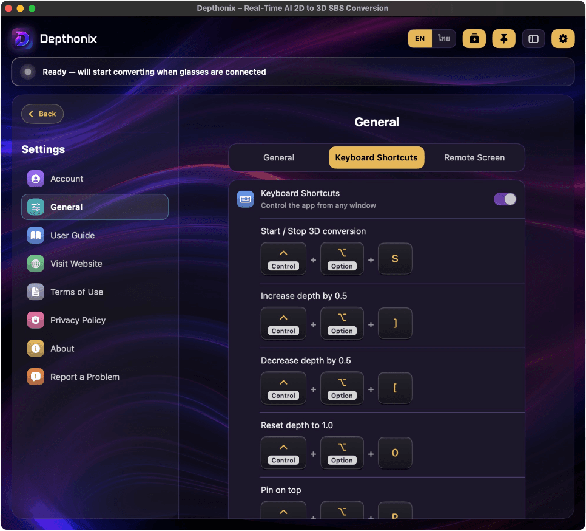The width and height of the screenshot is (586, 531).
Task: Click 'Start / Stop 3D conversion' label
Action: [313, 231]
